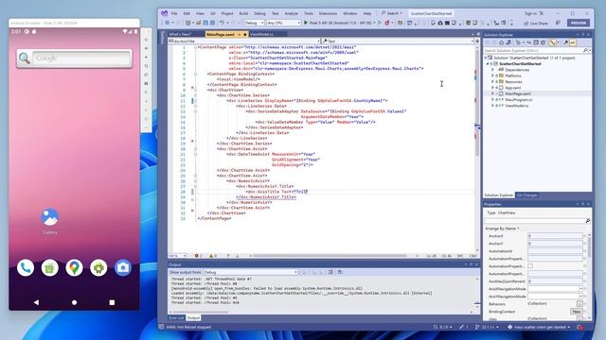Expand the Platforms folder node
The height and width of the screenshot is (340, 606).
(x=492, y=76)
